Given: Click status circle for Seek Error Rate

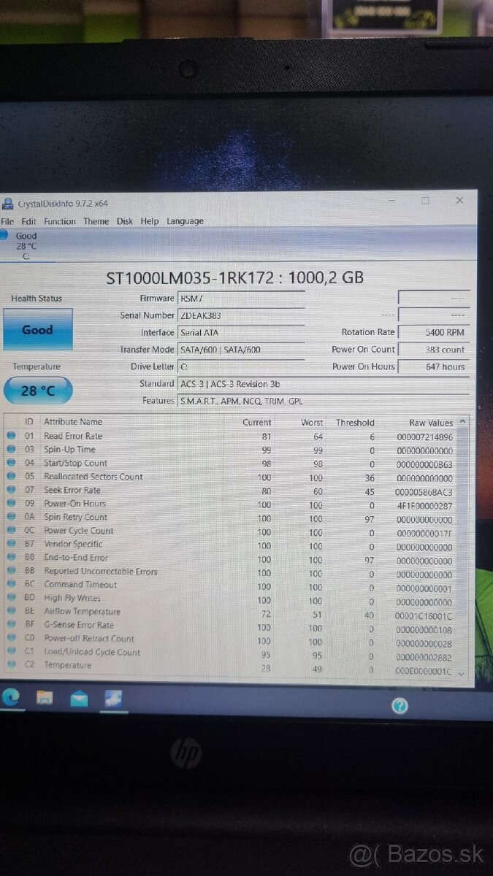Looking at the screenshot, I should click(11, 490).
